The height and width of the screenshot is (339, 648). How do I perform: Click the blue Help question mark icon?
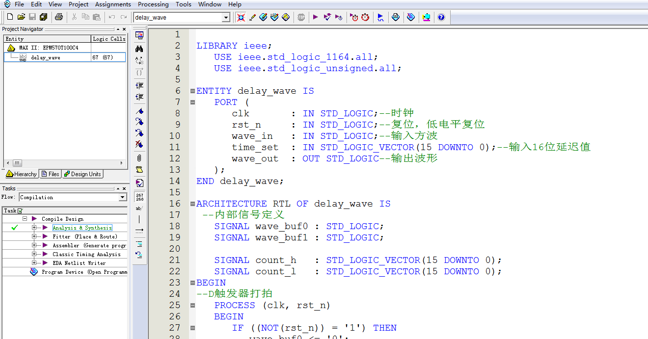point(441,17)
